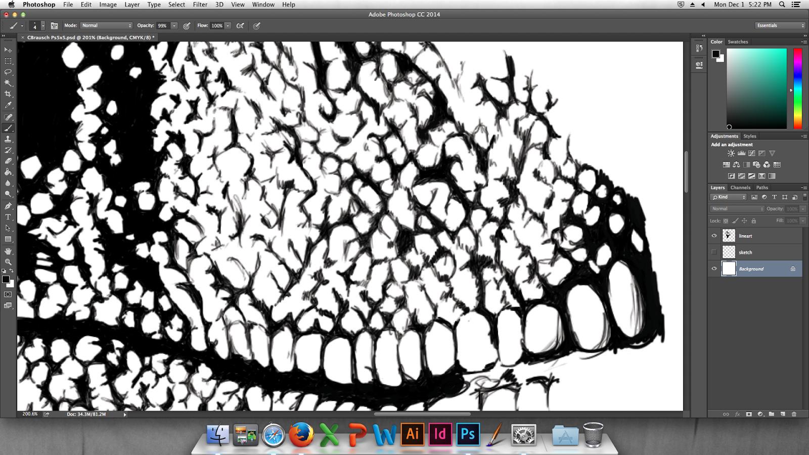Enable airbrush-style build-up

pos(240,26)
